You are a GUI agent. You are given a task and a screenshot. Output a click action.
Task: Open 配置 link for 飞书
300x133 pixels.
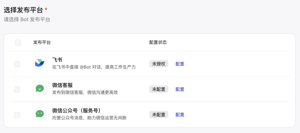(x=180, y=64)
